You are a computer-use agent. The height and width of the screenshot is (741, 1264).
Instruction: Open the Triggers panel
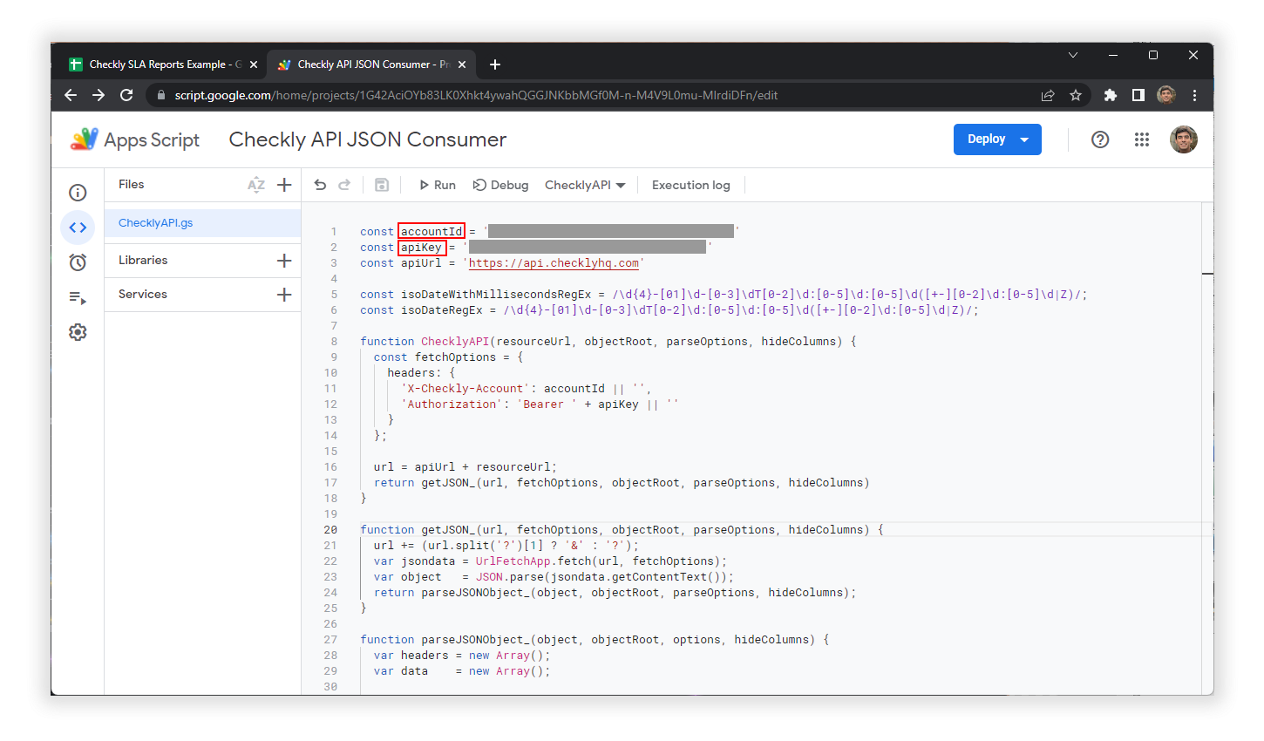78,262
